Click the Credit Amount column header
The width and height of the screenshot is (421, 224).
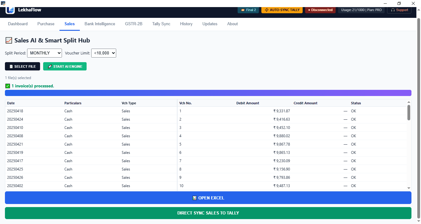pyautogui.click(x=305, y=103)
